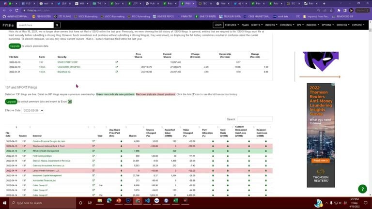The width and height of the screenshot is (372, 209).
Task: Open transaction history for Stephenson National Bank & Trust
Action: 93,146
